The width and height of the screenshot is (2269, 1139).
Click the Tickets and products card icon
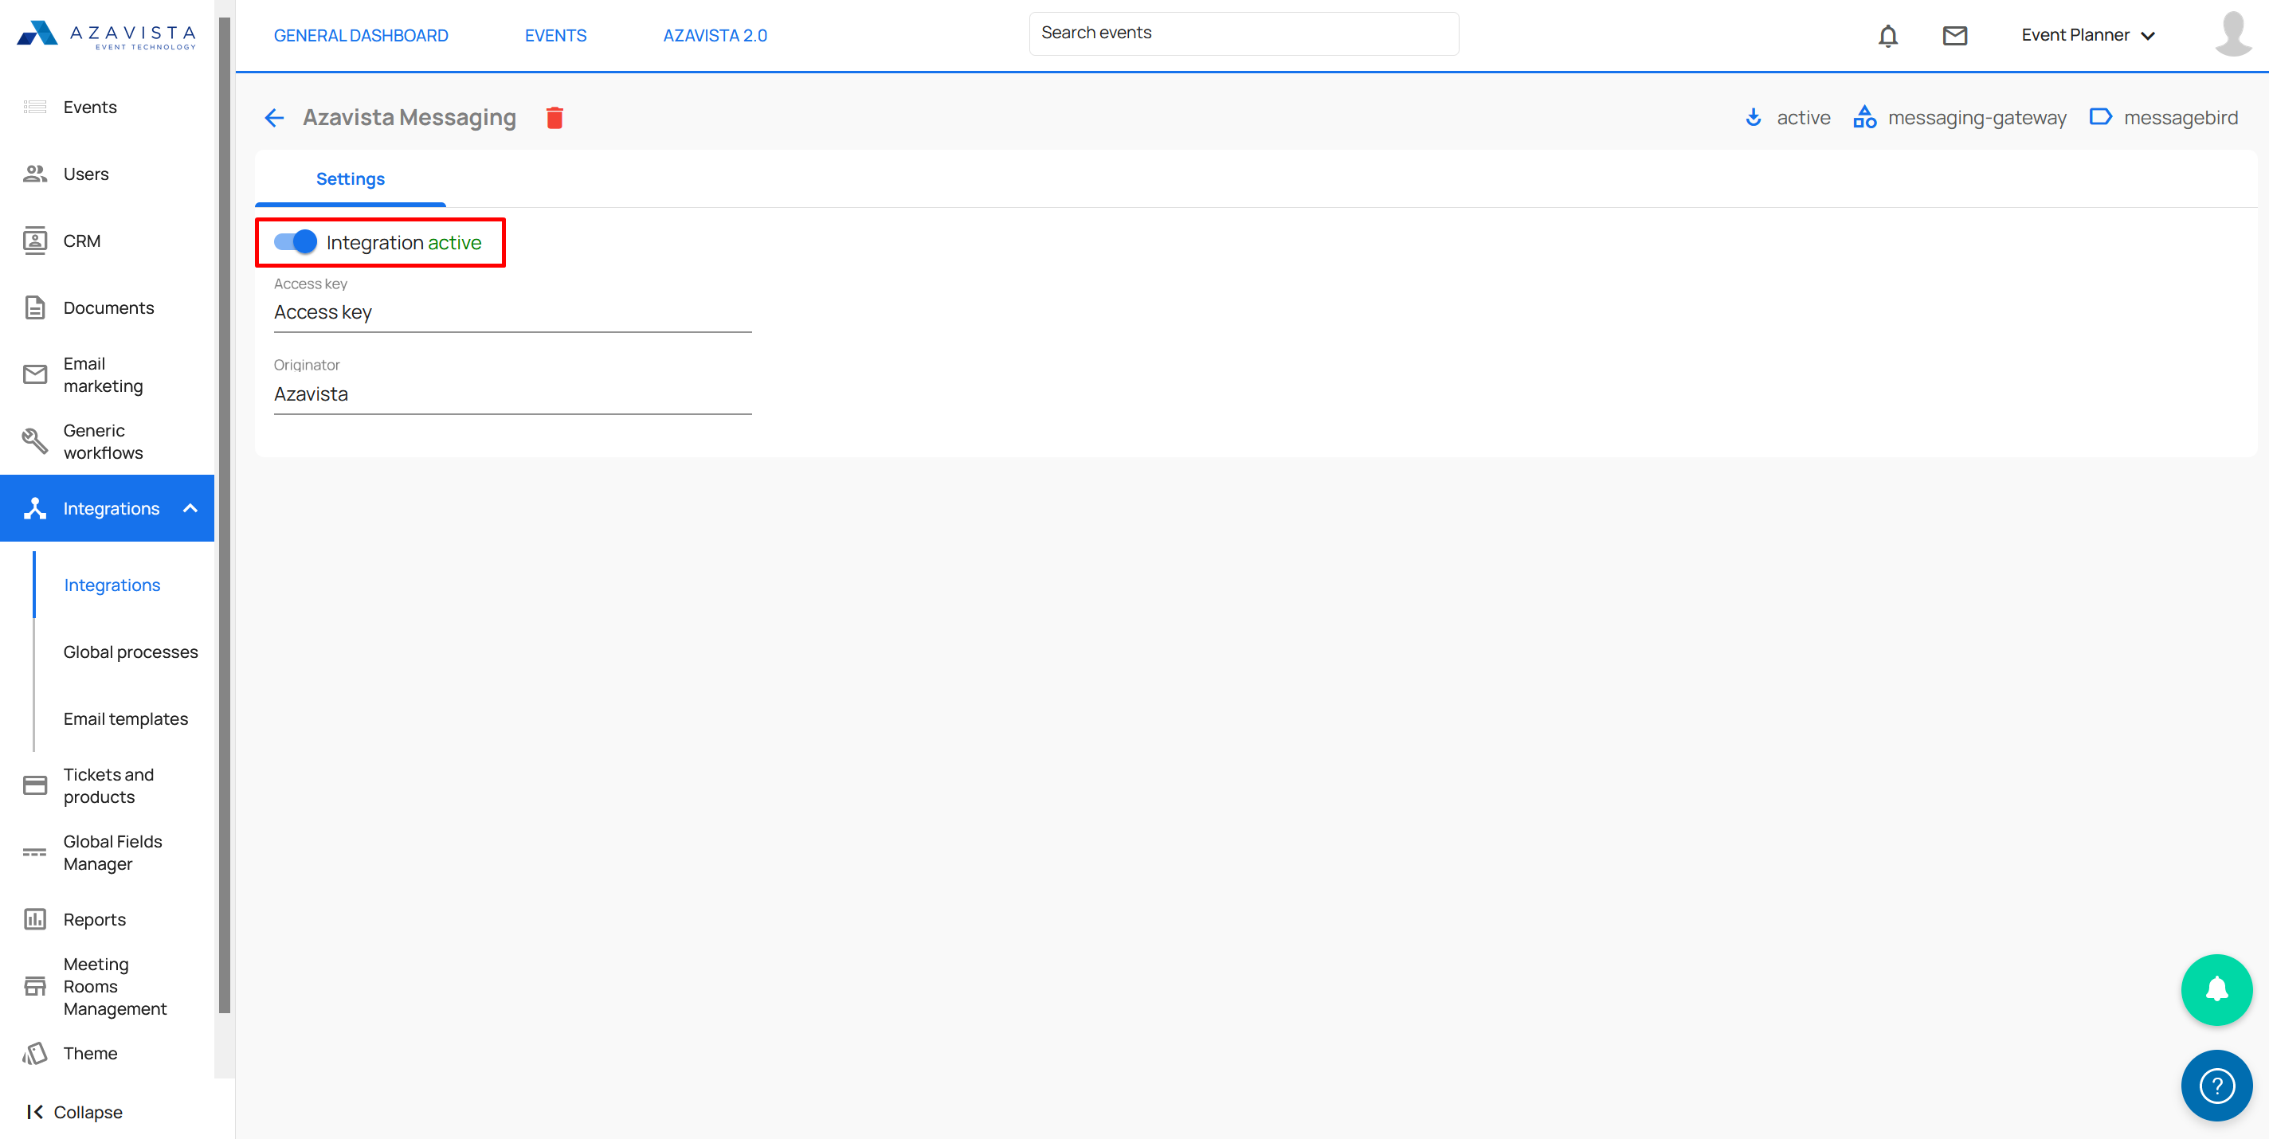34,786
